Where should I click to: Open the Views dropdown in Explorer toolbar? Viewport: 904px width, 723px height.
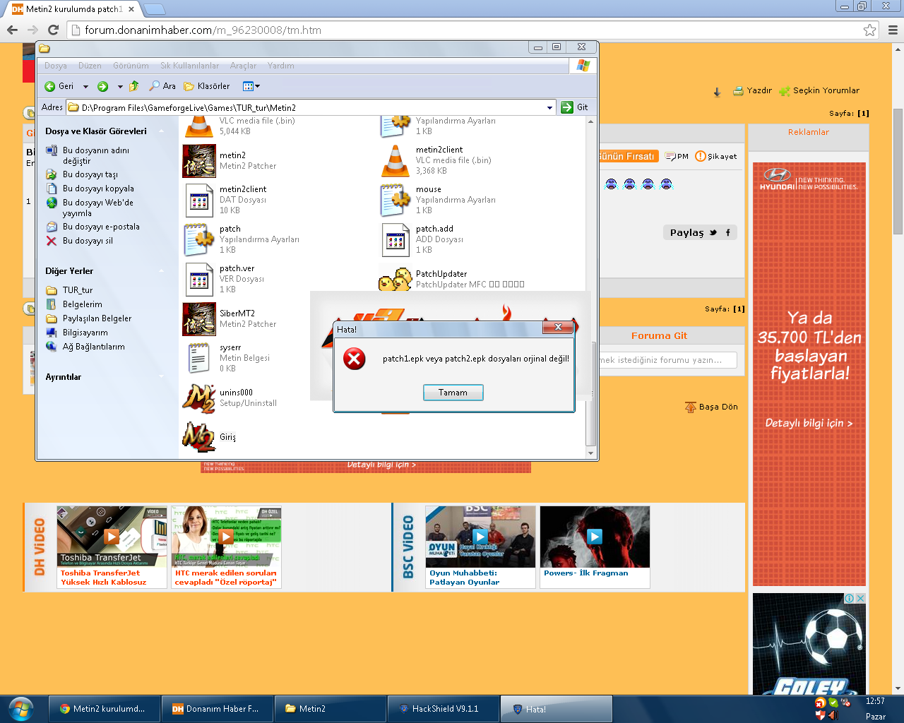[x=251, y=86]
